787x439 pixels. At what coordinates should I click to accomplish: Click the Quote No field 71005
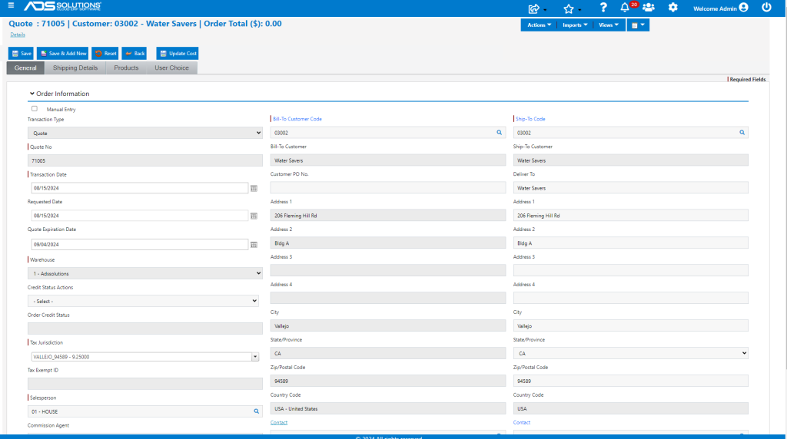[145, 160]
